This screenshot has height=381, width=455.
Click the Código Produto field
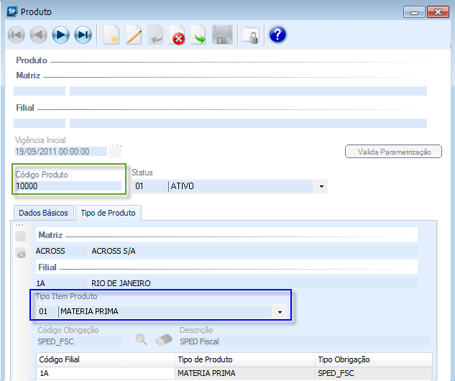pos(68,186)
